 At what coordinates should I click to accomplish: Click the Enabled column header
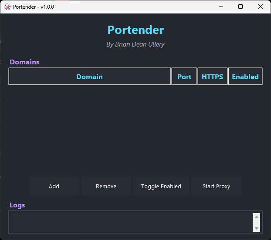click(245, 77)
